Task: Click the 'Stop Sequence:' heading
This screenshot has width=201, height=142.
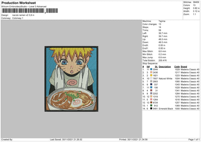Action: point(150,64)
